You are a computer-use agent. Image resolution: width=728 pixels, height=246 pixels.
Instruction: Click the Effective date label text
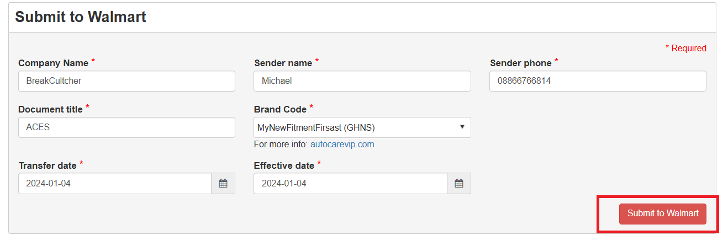click(x=284, y=166)
